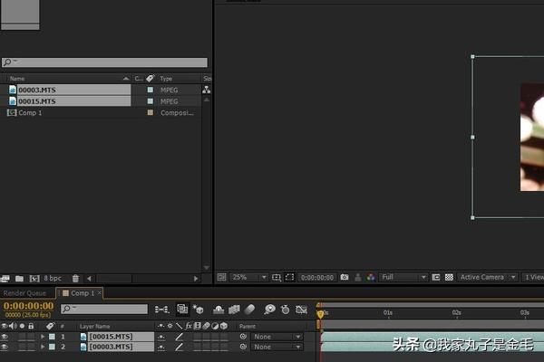Take a snapshot with the camera icon
Viewport: 544px width, 362px height.
(x=345, y=277)
